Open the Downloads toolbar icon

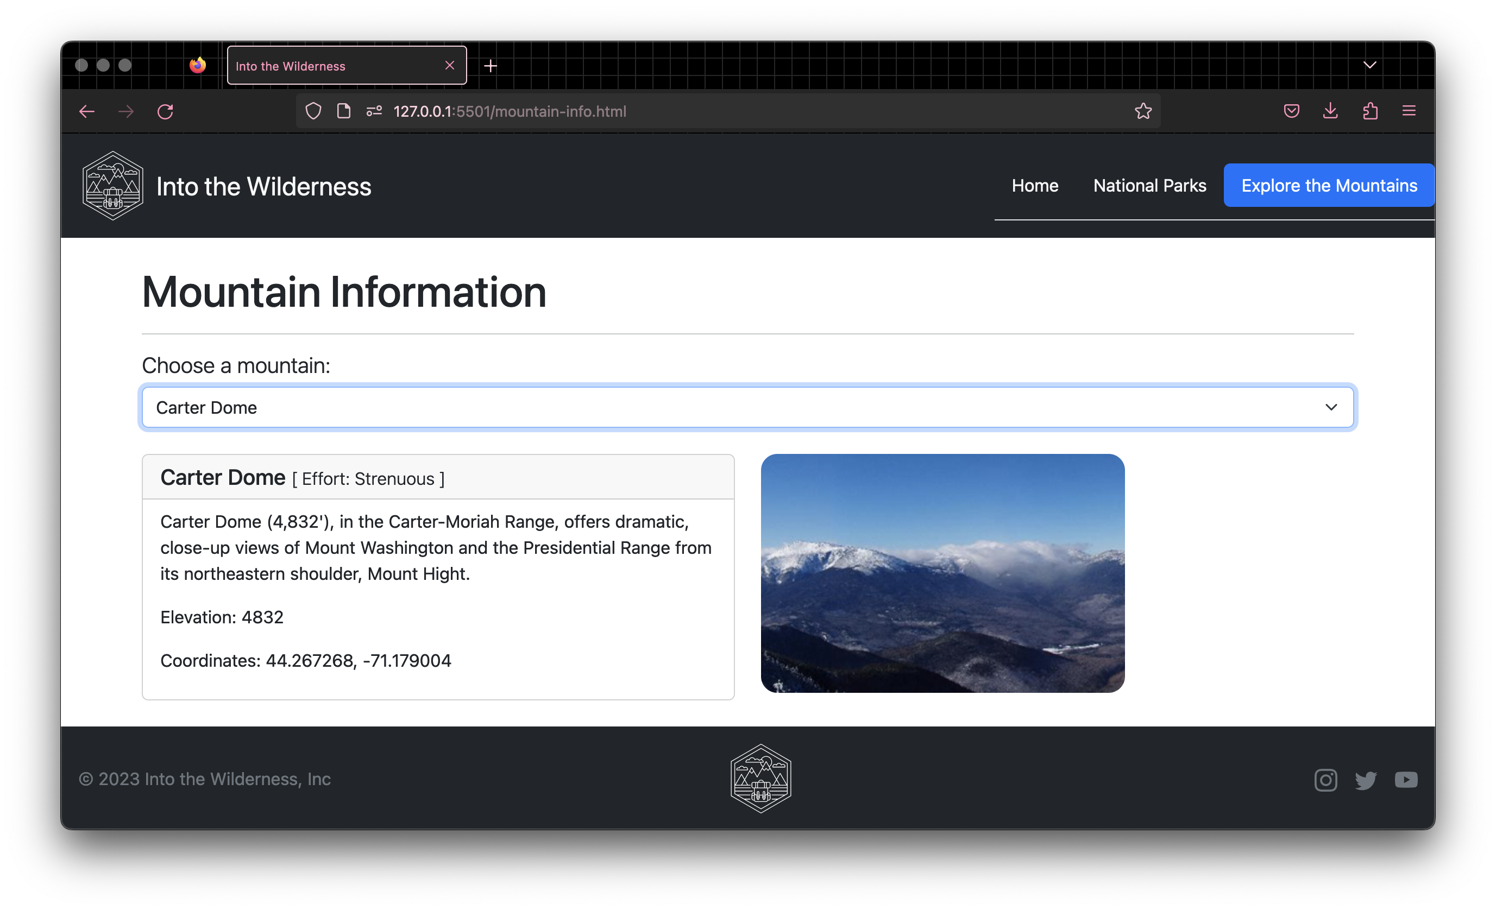(1330, 111)
